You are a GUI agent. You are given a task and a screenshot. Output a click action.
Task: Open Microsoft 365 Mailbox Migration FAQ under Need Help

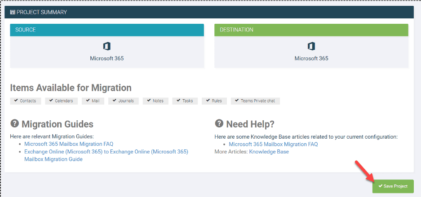273,144
